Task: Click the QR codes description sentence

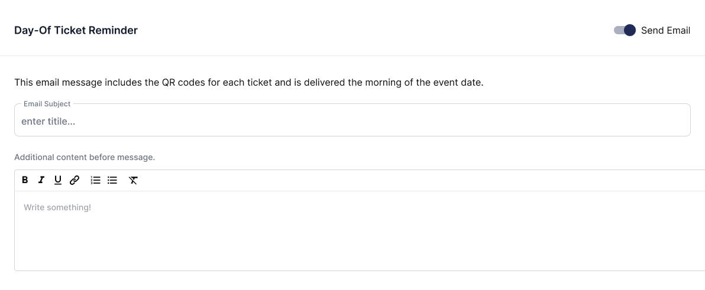Action: click(248, 83)
